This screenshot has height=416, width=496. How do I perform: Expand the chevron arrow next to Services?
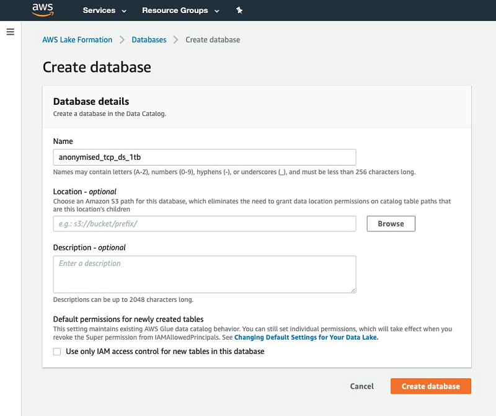[124, 11]
